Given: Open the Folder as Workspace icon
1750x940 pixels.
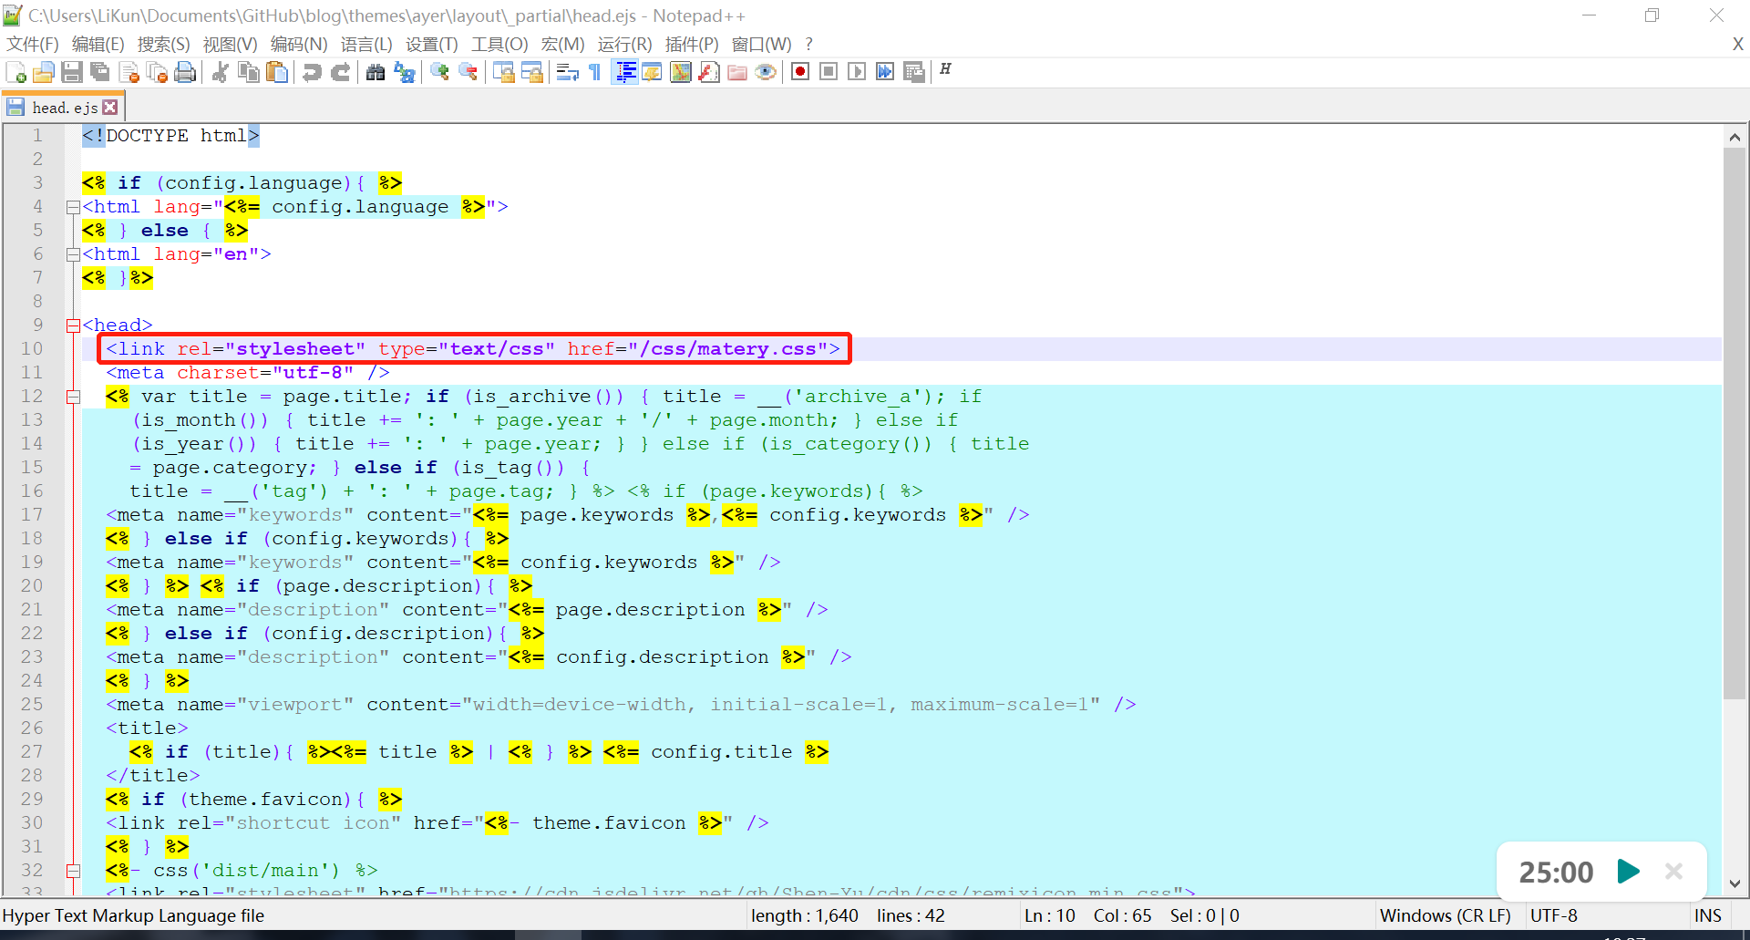Looking at the screenshot, I should pos(737,72).
